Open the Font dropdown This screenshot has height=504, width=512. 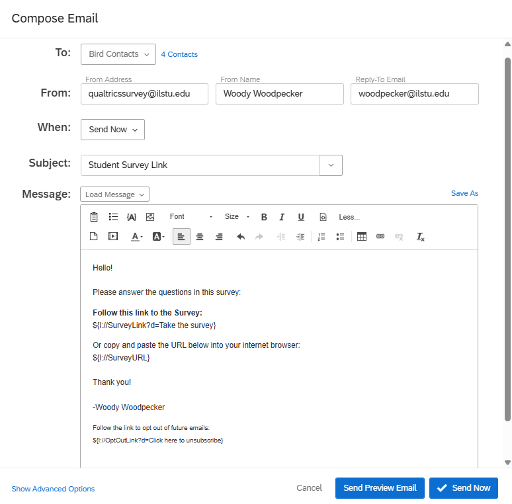[x=191, y=217]
